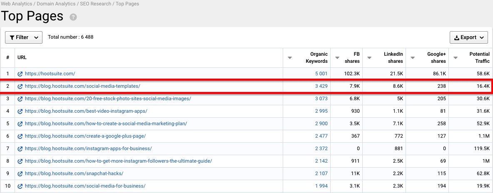
Task: Sort by Google+ shares column arrow
Action: click(x=413, y=58)
